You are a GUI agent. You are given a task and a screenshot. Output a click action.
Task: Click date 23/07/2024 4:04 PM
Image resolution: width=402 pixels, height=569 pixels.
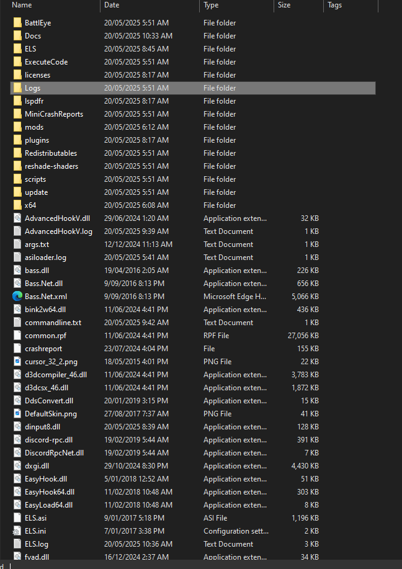click(136, 349)
